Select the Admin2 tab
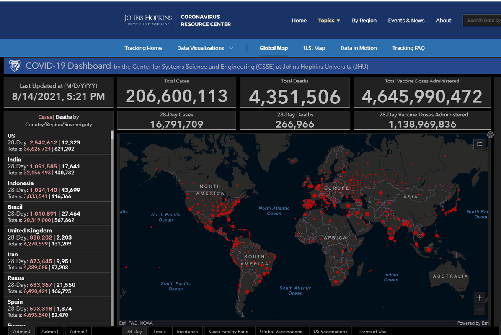This screenshot has width=501, height=335. click(x=78, y=332)
